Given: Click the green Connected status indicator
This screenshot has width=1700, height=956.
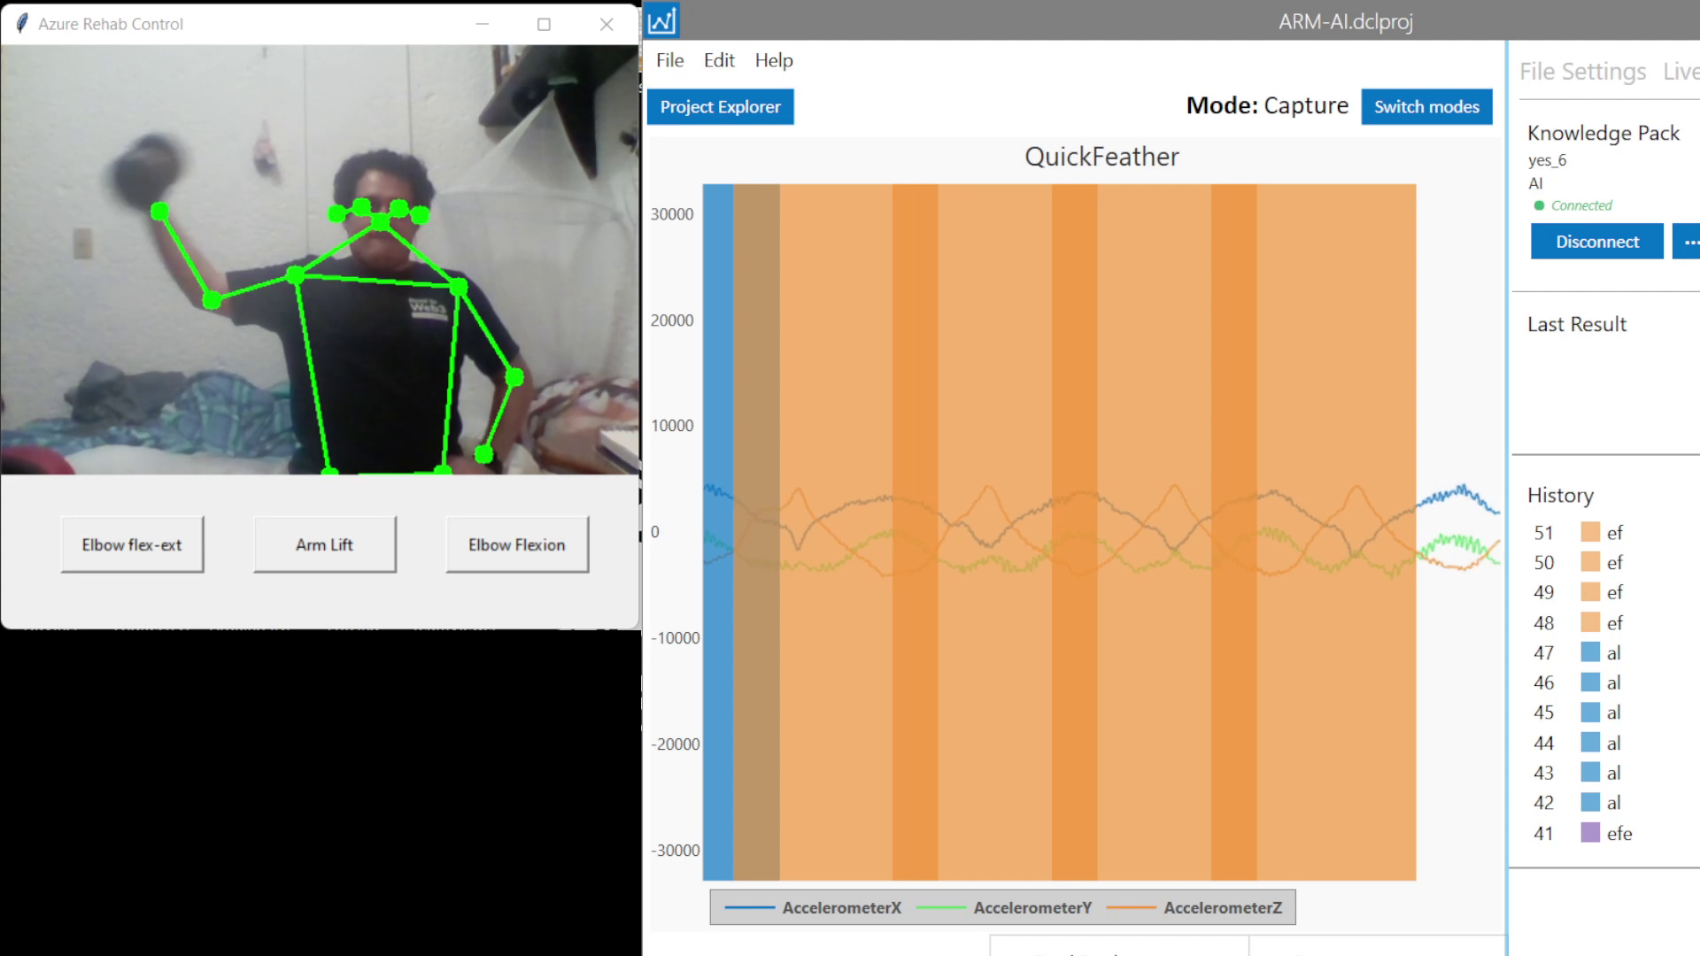Looking at the screenshot, I should coord(1539,205).
